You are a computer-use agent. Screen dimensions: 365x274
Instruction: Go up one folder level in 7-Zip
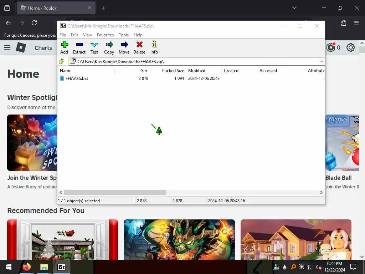[62, 61]
